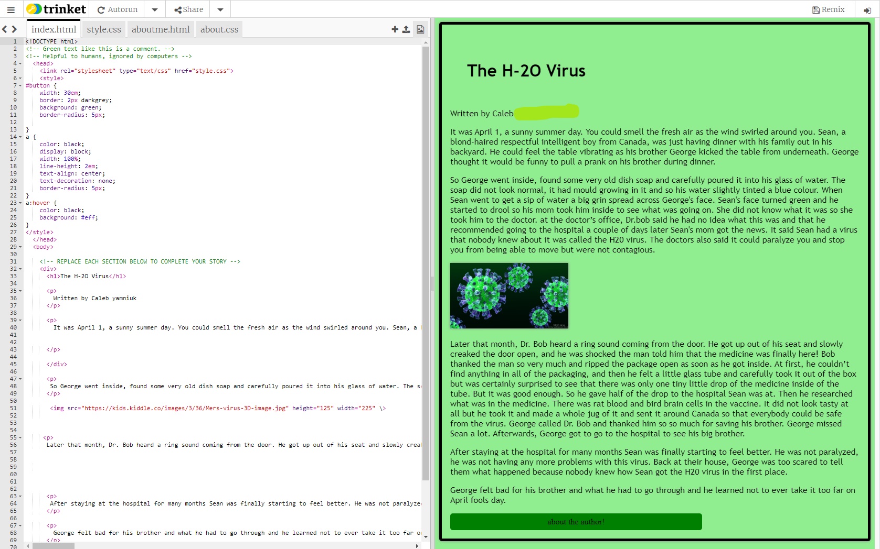This screenshot has width=880, height=549.
Task: Sign in using the login arrow icon
Action: [867, 9]
